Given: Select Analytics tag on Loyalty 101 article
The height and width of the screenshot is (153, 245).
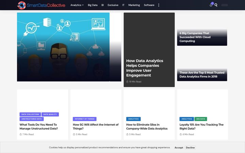Looking at the screenshot, I should tap(186, 119).
